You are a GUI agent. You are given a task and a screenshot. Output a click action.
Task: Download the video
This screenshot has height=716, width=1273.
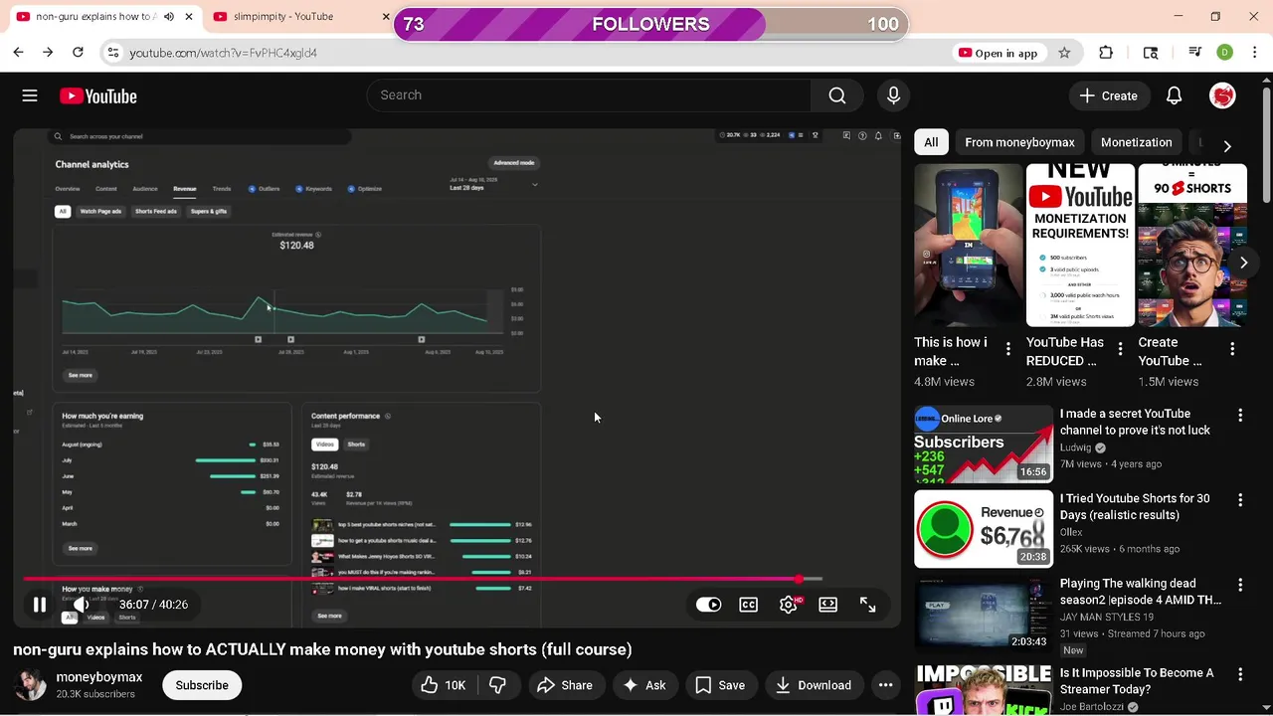[x=813, y=685]
